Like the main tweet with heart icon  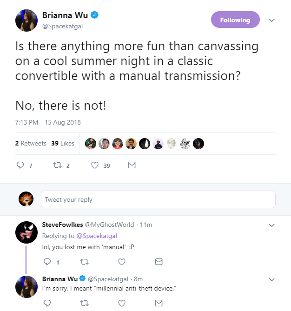pos(95,165)
